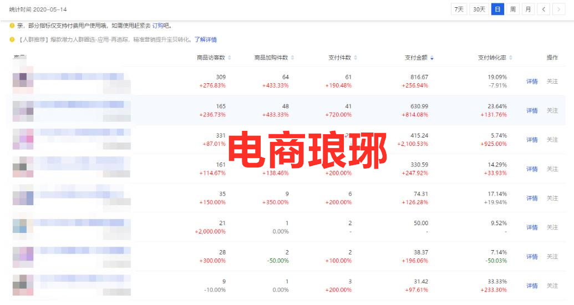The width and height of the screenshot is (574, 305).
Task: Click product thumbnail in the 74.31 row
Action: coord(23,198)
